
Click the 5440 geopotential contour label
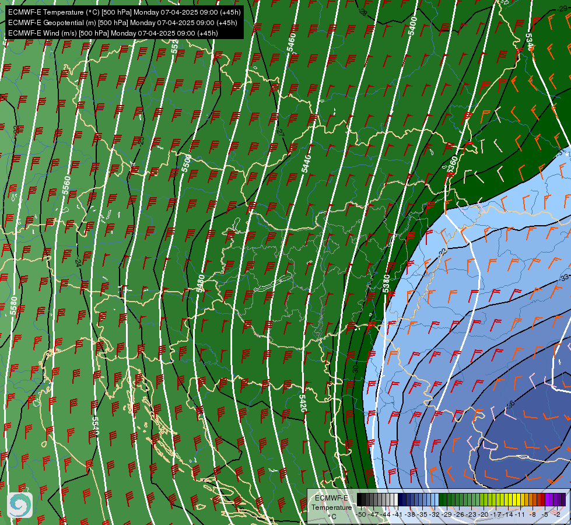[x=306, y=163]
